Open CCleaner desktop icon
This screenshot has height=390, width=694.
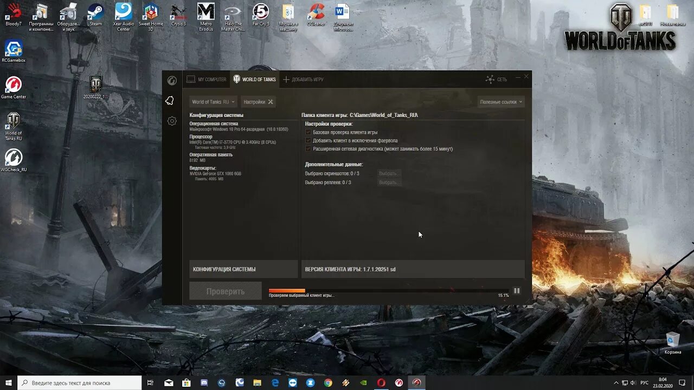point(316,15)
